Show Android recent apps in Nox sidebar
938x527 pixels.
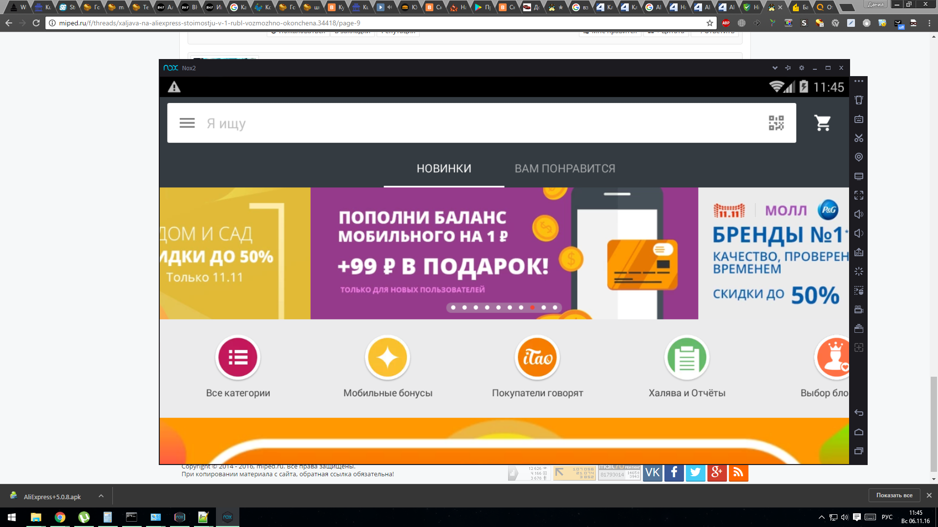859,451
